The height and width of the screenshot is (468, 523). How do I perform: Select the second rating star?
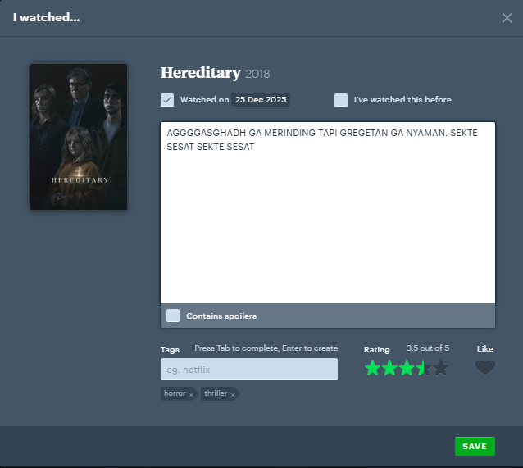coord(389,368)
